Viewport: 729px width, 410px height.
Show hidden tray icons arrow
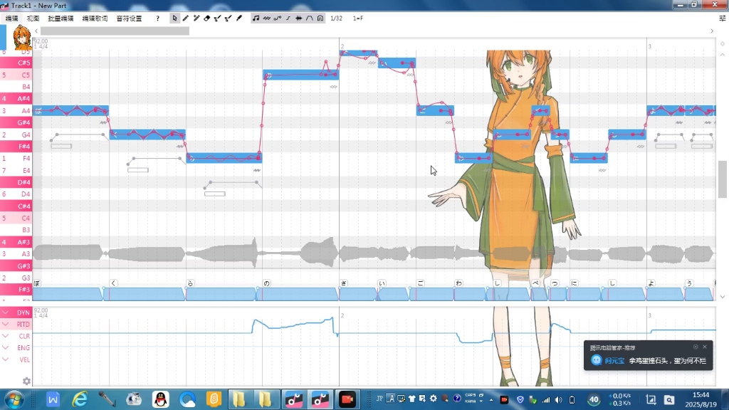tap(491, 400)
